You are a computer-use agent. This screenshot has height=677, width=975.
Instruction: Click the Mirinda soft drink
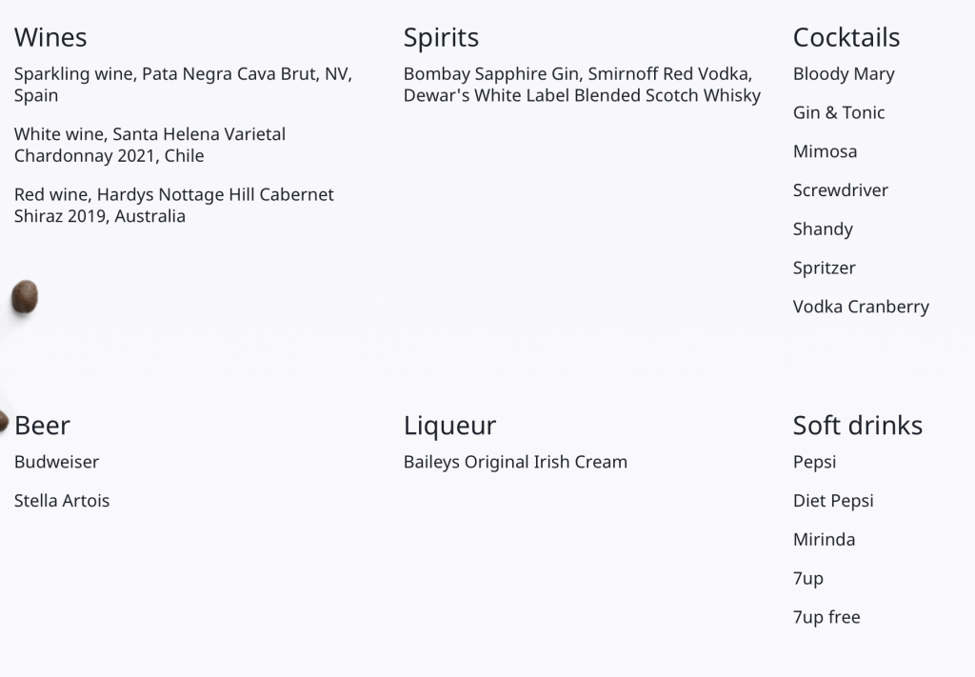824,539
